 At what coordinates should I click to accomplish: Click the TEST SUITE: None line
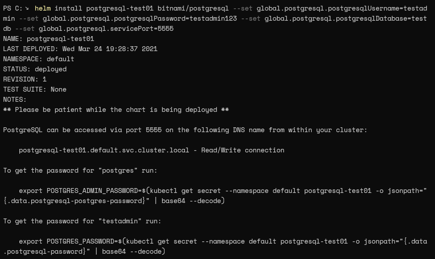click(35, 89)
